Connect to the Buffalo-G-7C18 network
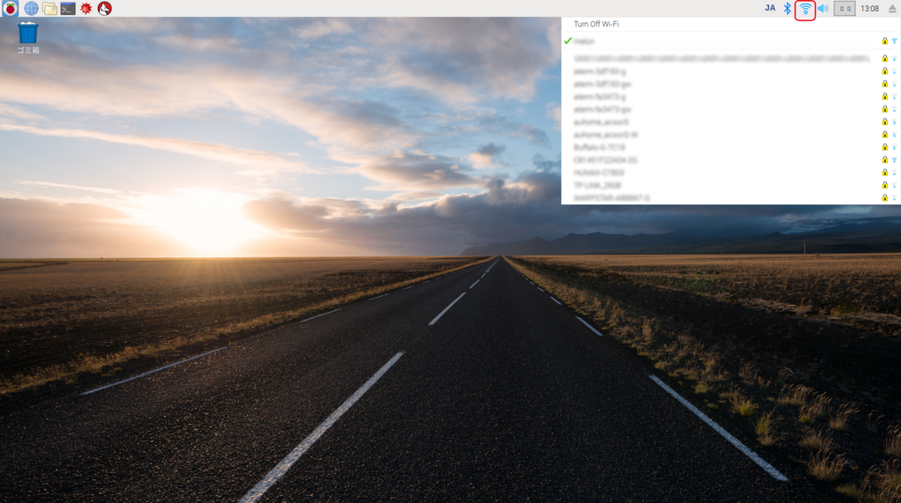901x503 pixels. (x=731, y=147)
